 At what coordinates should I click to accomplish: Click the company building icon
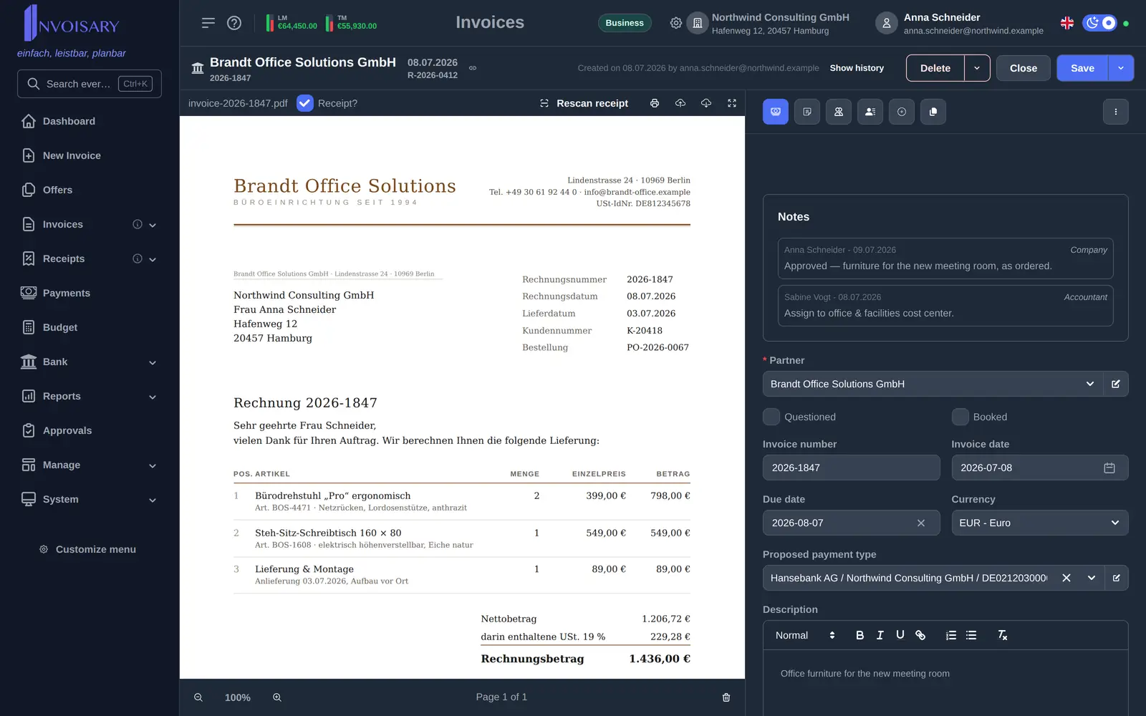click(x=698, y=23)
